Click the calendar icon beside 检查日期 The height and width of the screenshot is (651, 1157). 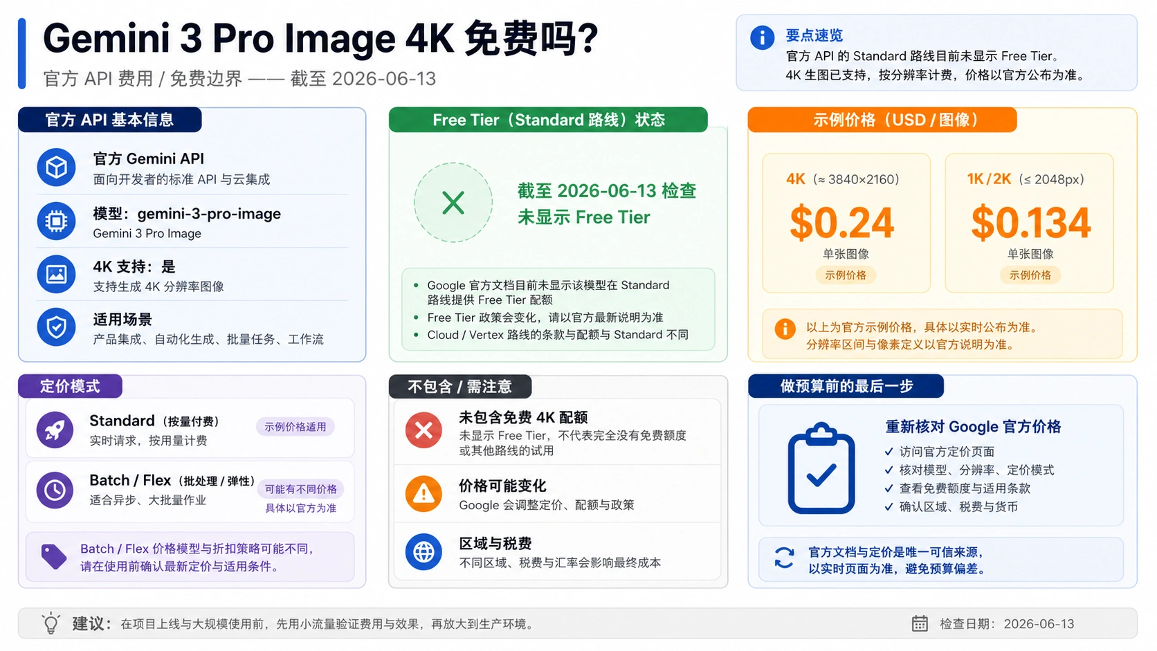pyautogui.click(x=920, y=623)
